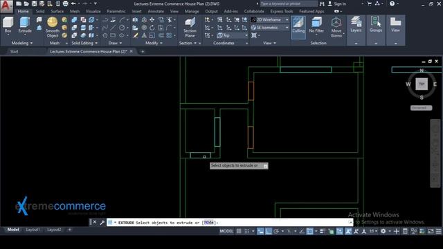Click the Plot printer icon
Viewport: 443px width, 249px height.
point(65,3)
